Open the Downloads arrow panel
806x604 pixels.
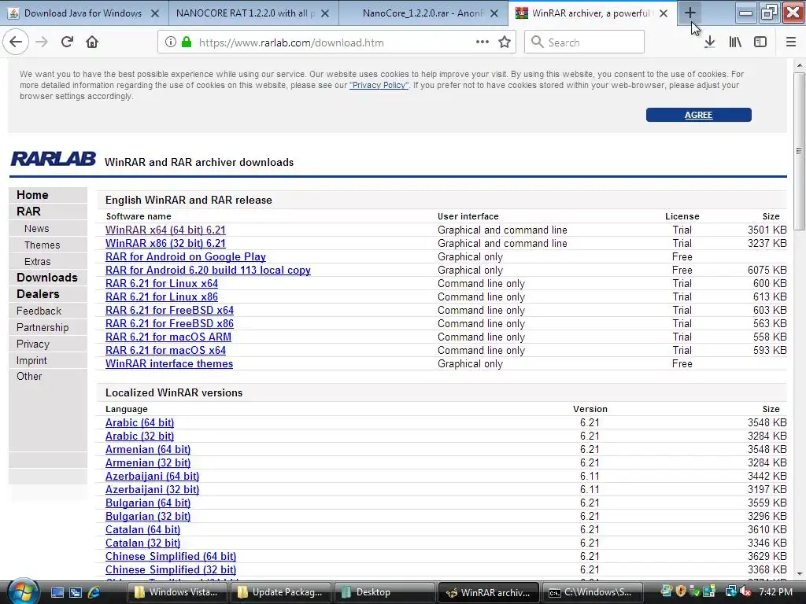pos(710,42)
